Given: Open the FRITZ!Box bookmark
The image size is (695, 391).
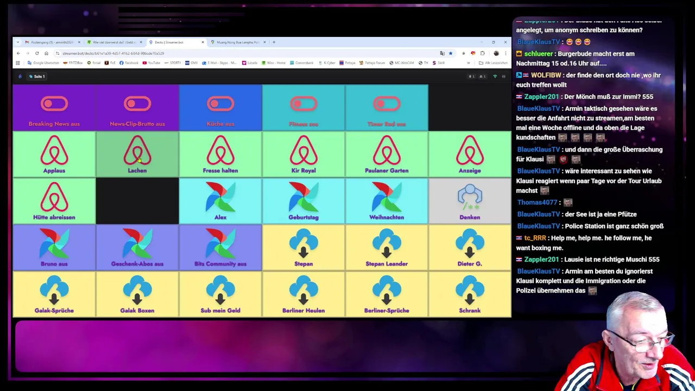Looking at the screenshot, I should 73,63.
